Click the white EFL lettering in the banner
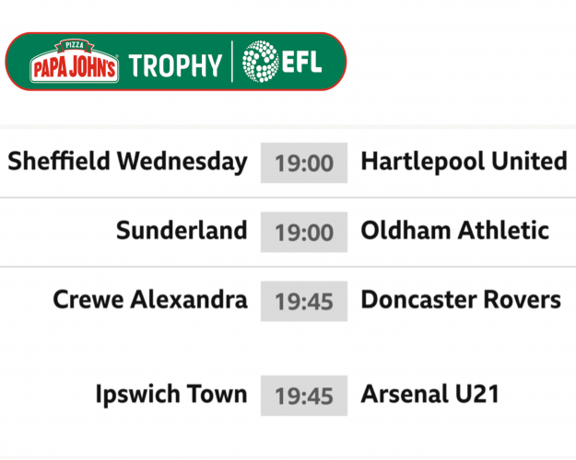The height and width of the screenshot is (460, 576). (x=307, y=64)
